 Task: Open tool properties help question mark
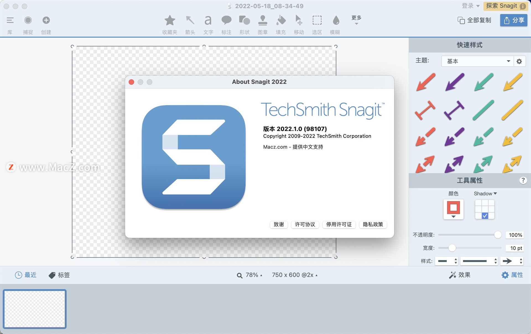pyautogui.click(x=523, y=180)
